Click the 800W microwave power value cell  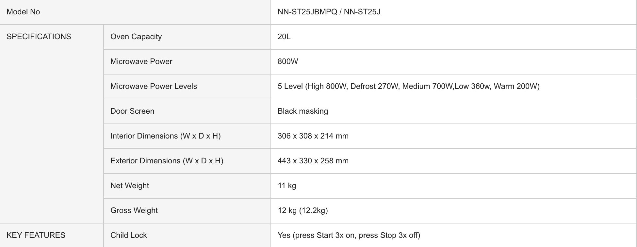click(288, 61)
